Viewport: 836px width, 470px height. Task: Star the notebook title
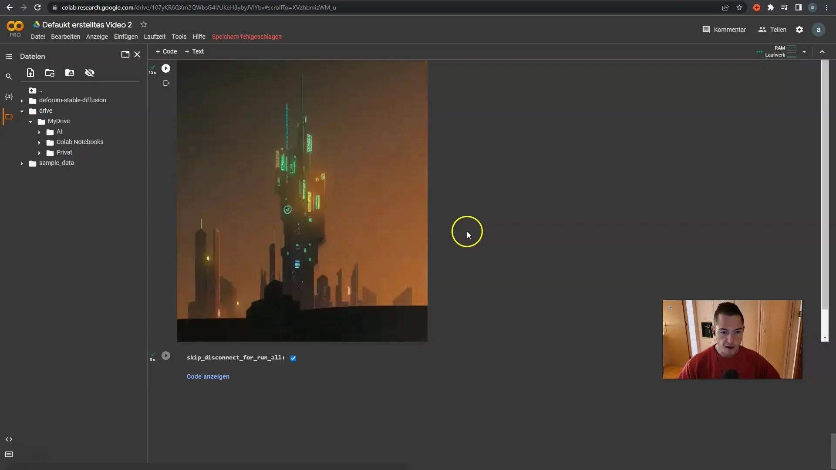point(144,24)
